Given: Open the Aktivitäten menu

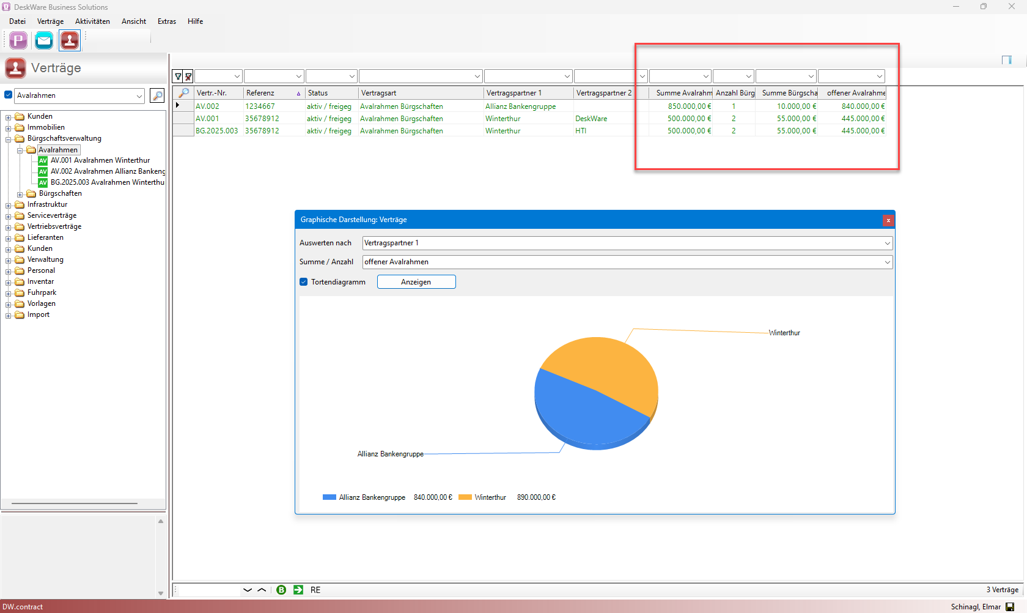Looking at the screenshot, I should 92,21.
